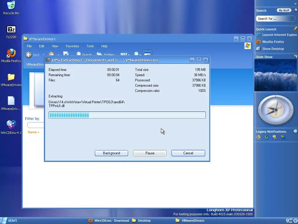Viewport: 298px width, 224px height.
Task: Click the fourth Legacy Notifications tray icon
Action: (283, 137)
